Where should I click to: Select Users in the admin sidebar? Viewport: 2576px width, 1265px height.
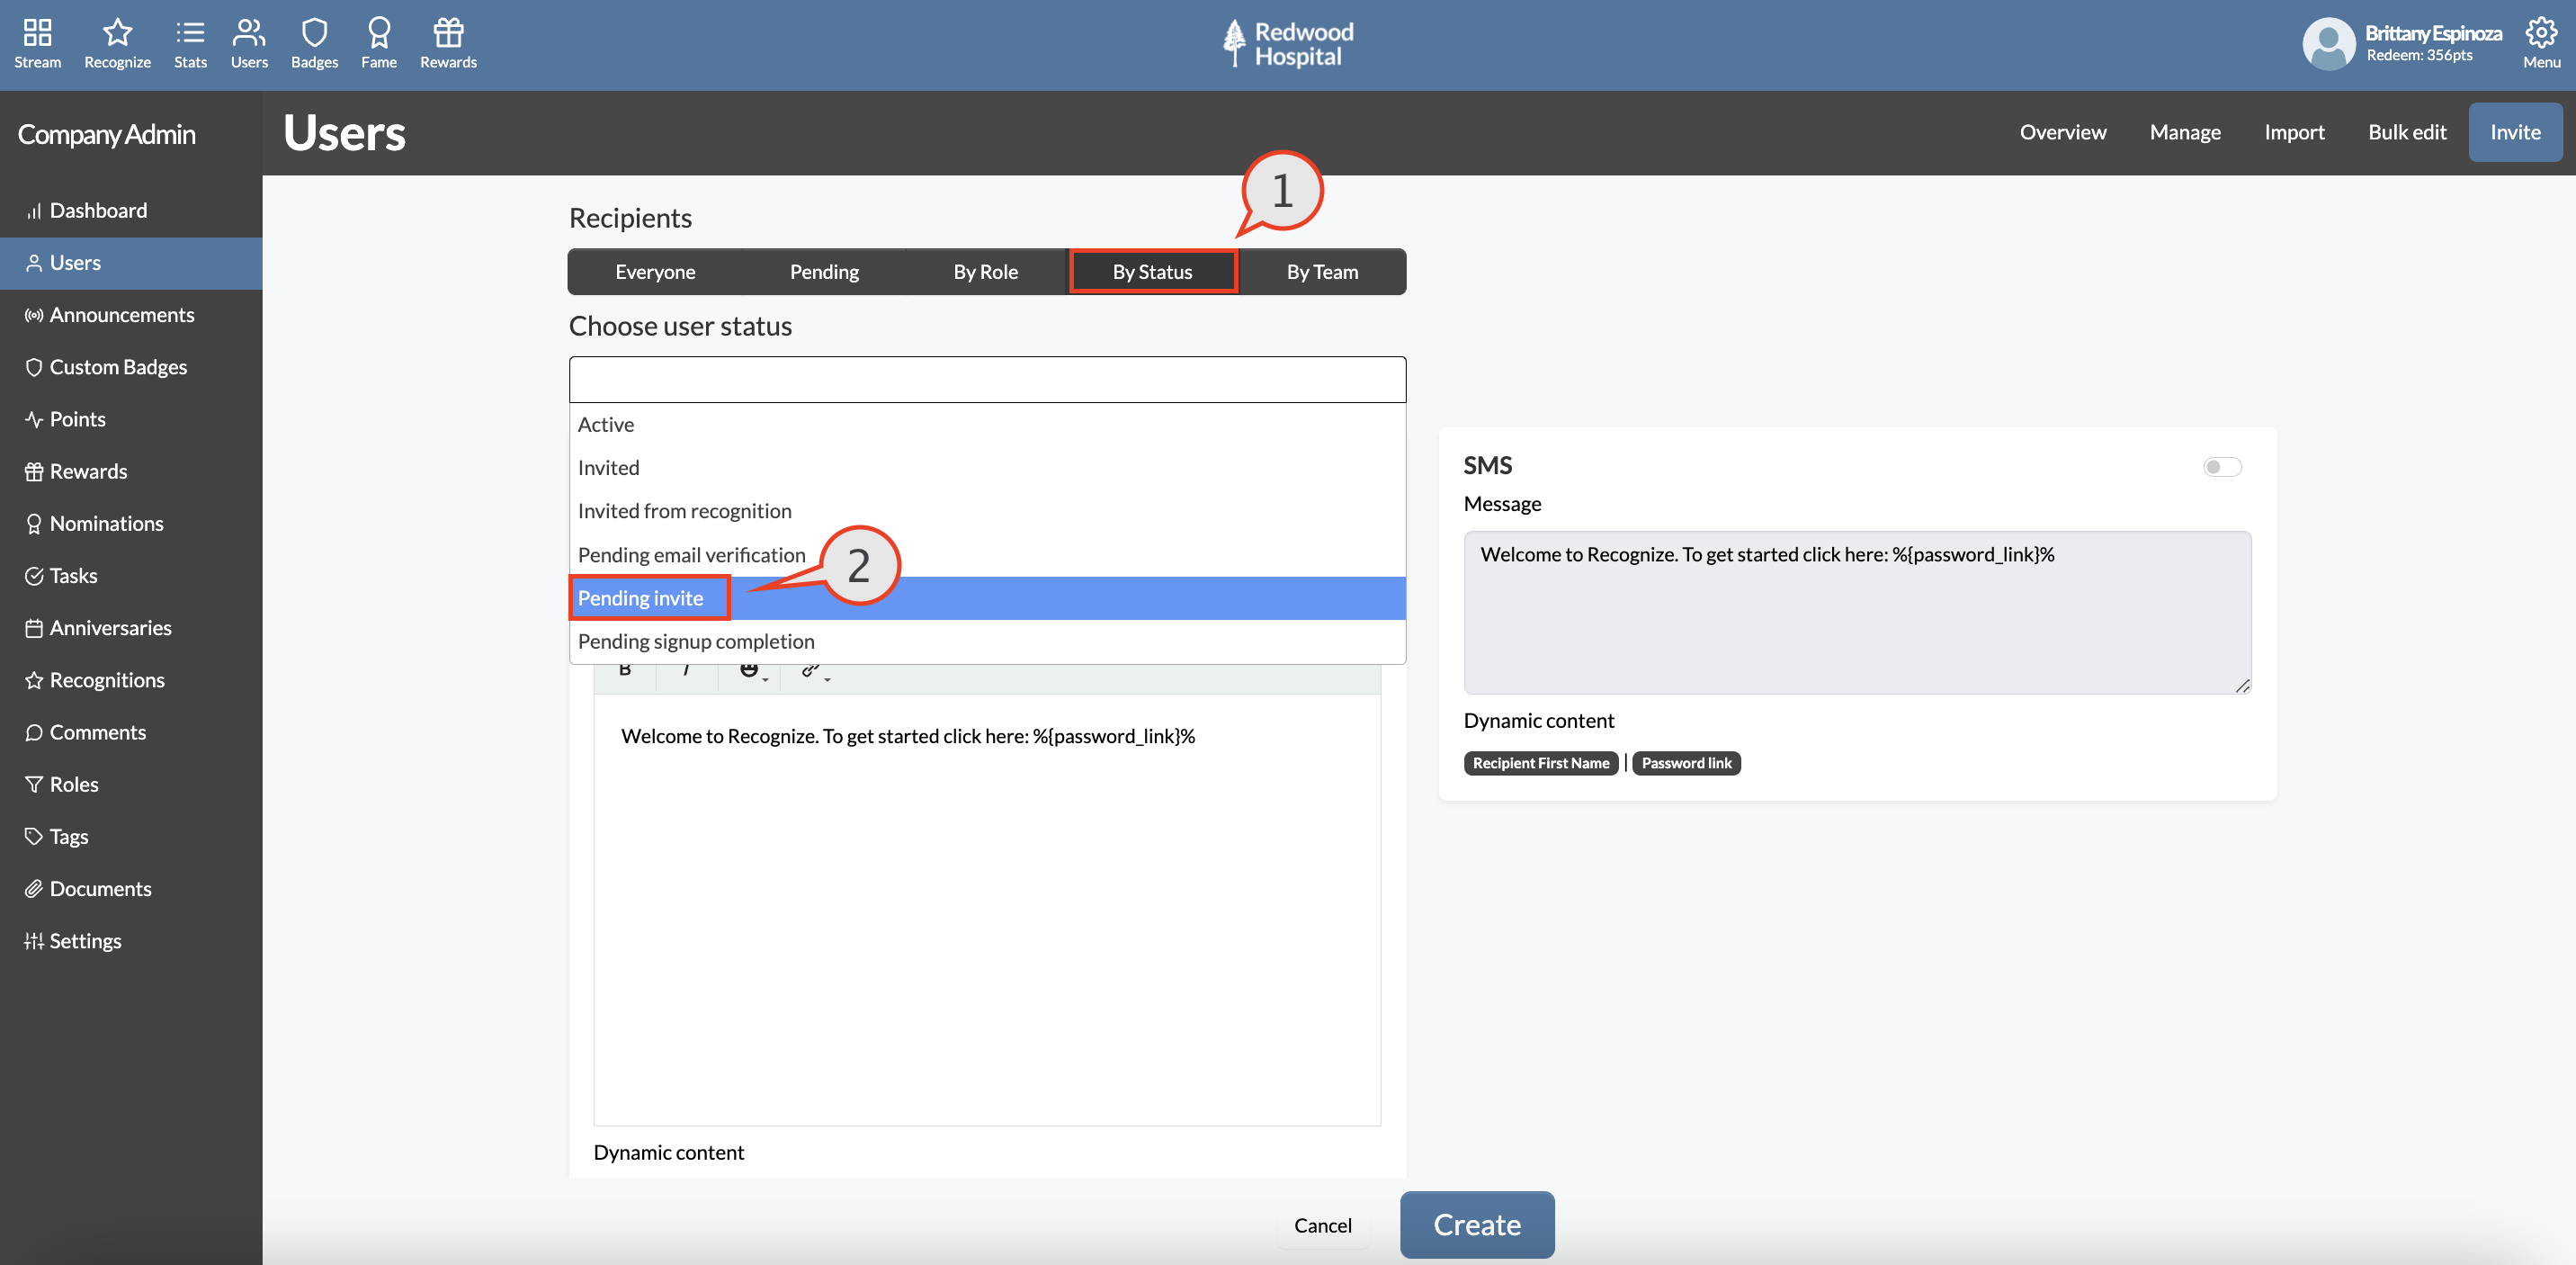tap(131, 263)
